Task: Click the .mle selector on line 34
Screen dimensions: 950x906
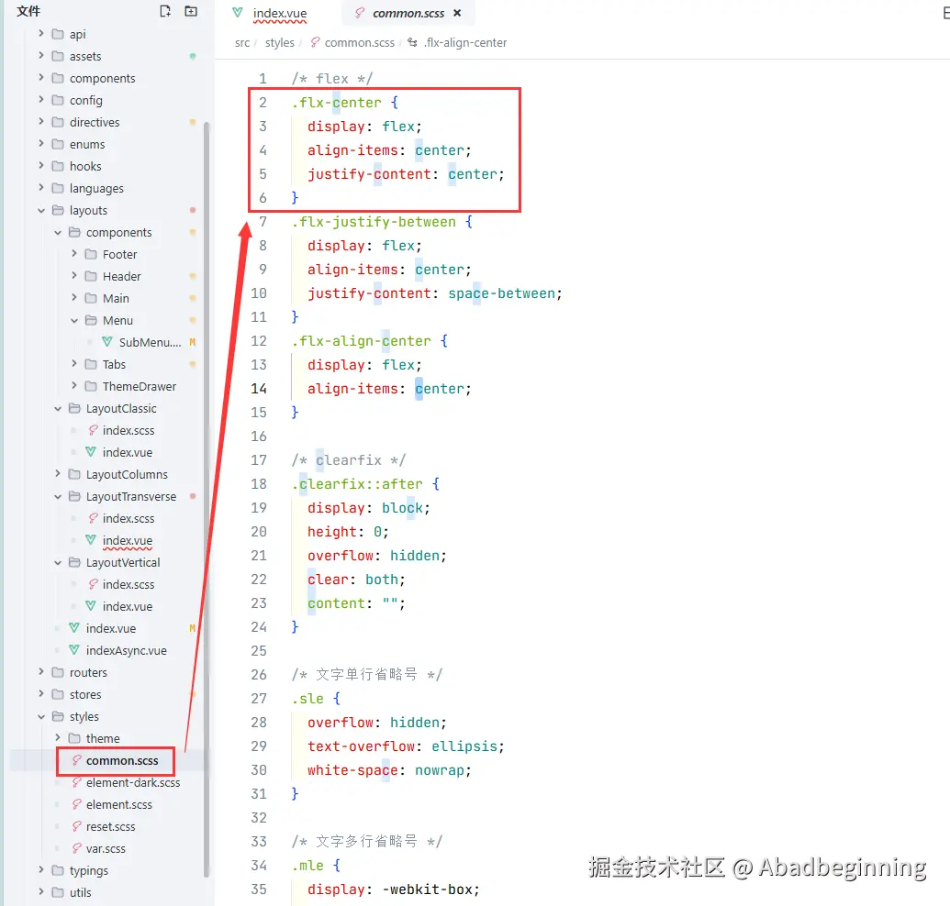Action: point(307,866)
